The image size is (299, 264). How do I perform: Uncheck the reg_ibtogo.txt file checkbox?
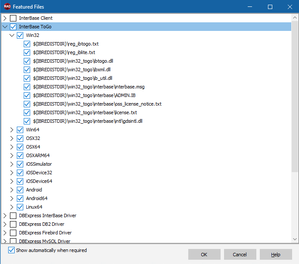(27, 44)
